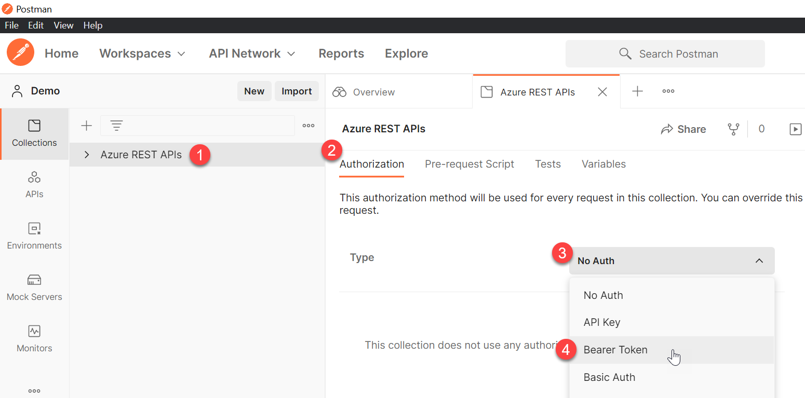
Task: Switch to the Variables tab
Action: pyautogui.click(x=603, y=164)
